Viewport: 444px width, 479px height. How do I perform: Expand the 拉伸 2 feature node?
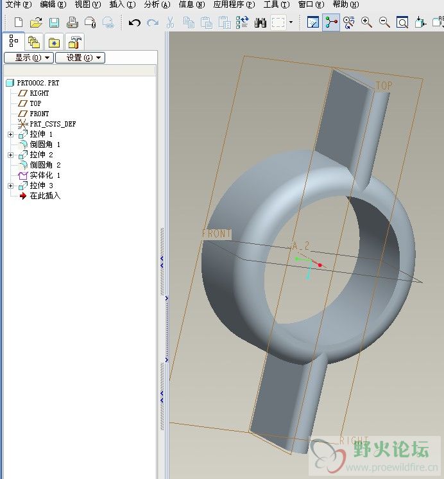(10, 155)
